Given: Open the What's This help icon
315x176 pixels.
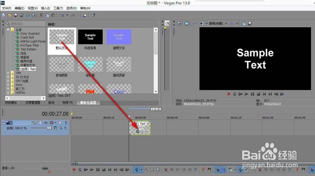Looking at the screenshot, I should 93,15.
